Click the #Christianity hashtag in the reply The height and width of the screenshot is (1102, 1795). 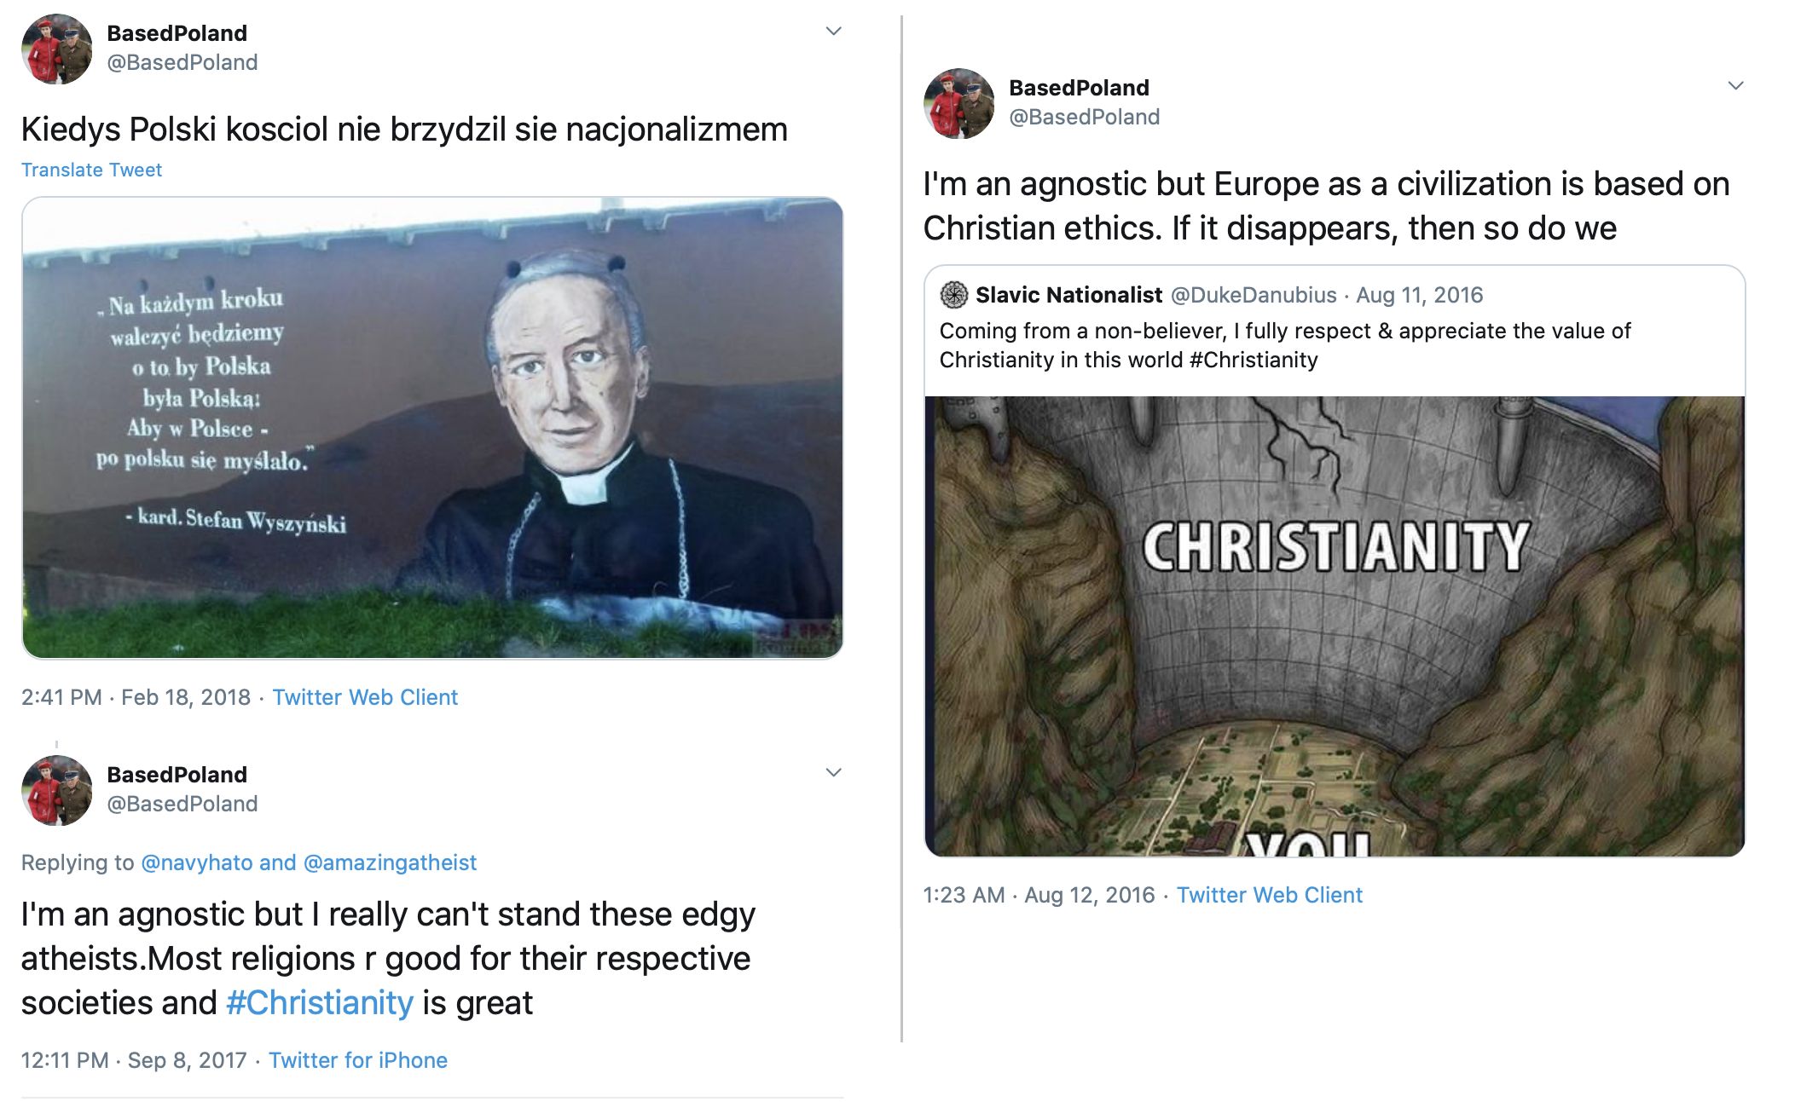point(320,1003)
